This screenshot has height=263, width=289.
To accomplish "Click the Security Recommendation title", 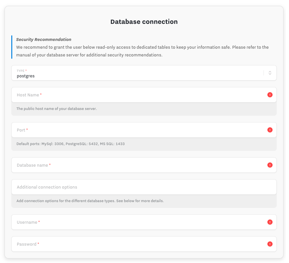I will (x=44, y=40).
